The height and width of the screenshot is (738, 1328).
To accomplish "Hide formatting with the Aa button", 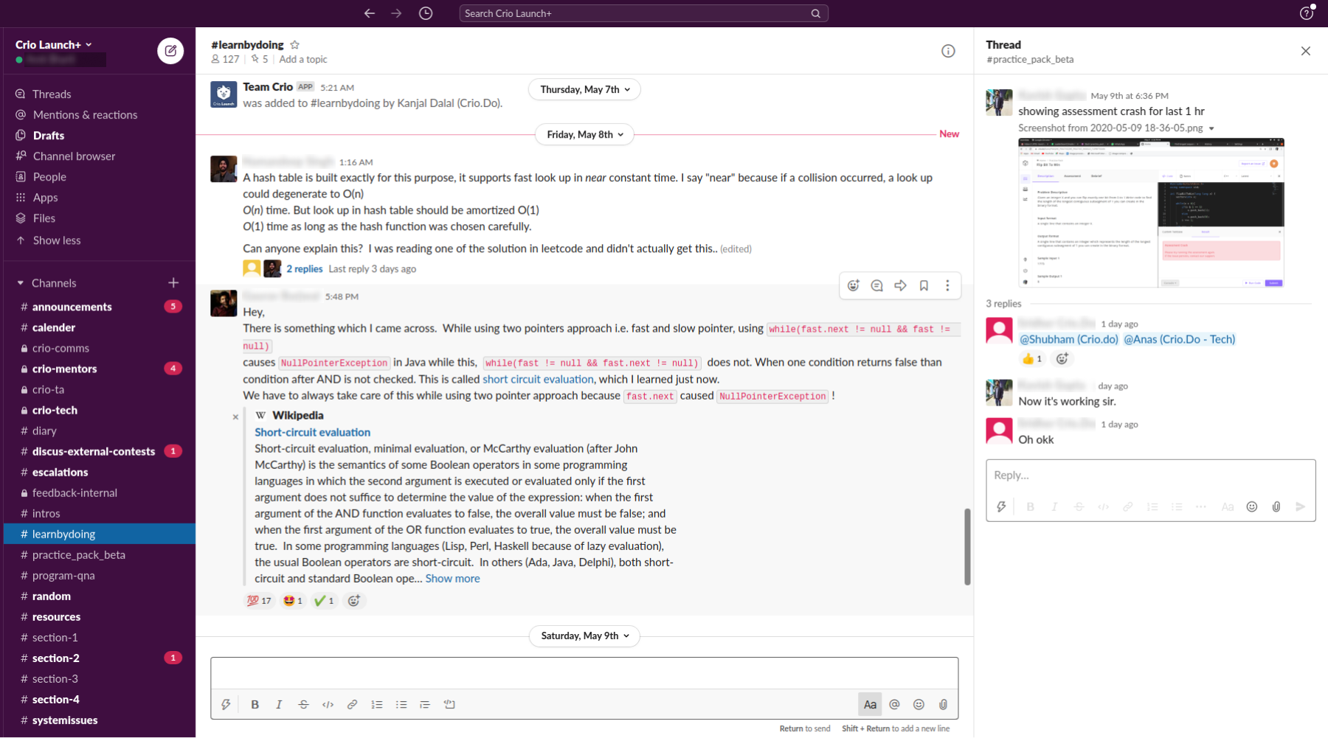I will pos(870,705).
